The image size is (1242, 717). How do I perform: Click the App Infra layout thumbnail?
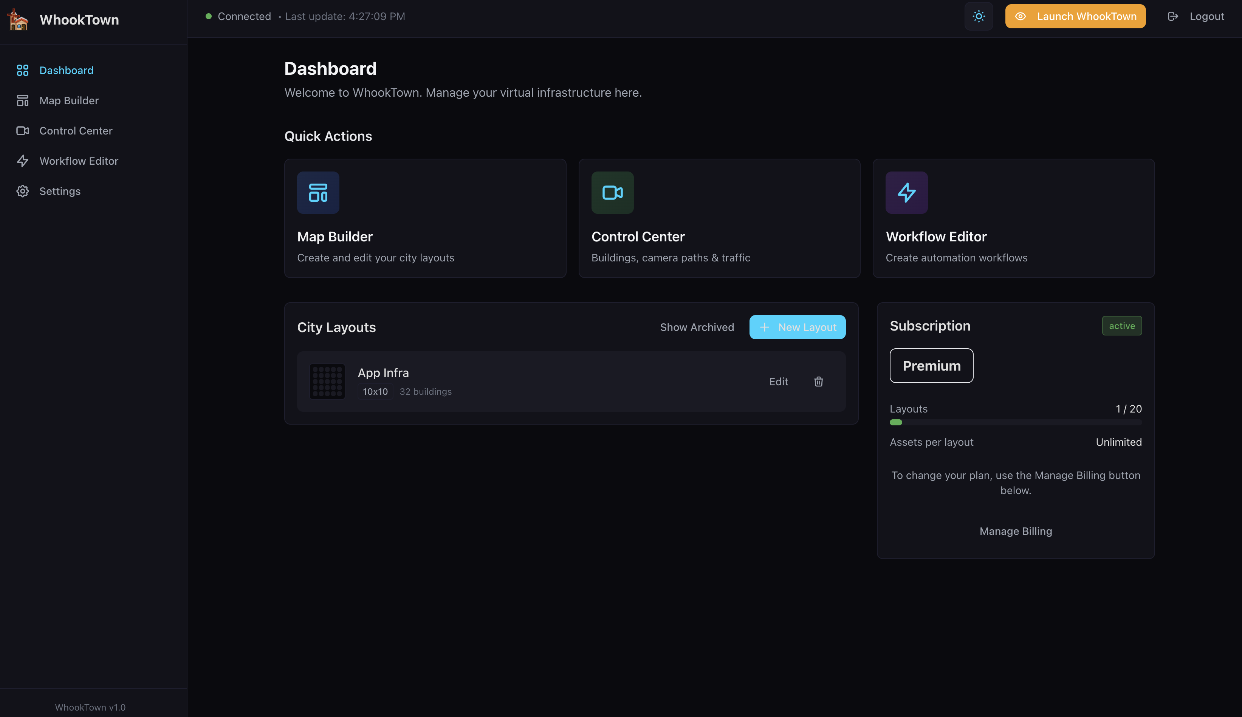[327, 382]
